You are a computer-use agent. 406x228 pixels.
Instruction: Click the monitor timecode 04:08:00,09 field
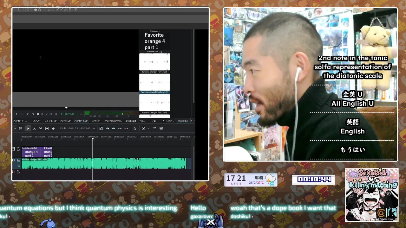68,114
